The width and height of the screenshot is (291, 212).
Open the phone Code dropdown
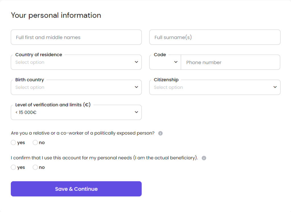point(165,62)
